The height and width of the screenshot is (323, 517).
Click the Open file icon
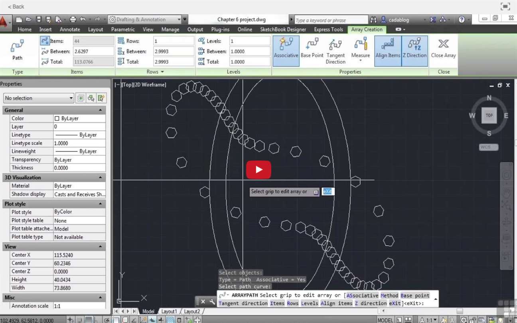pyautogui.click(x=29, y=19)
